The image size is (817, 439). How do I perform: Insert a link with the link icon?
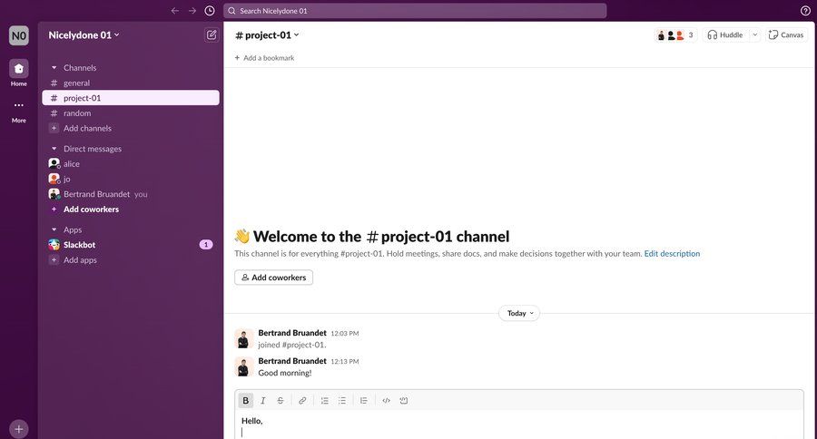[302, 401]
